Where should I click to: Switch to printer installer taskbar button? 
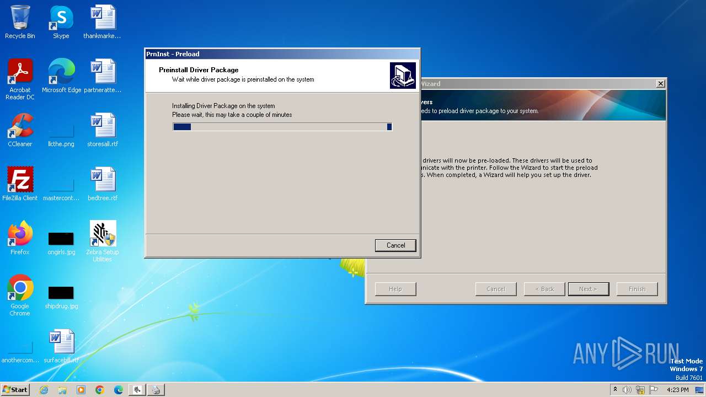(x=156, y=390)
